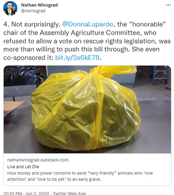174x195 pixels.
Task: Open the Twitter Web App source link
Action: pyautogui.click(x=70, y=193)
